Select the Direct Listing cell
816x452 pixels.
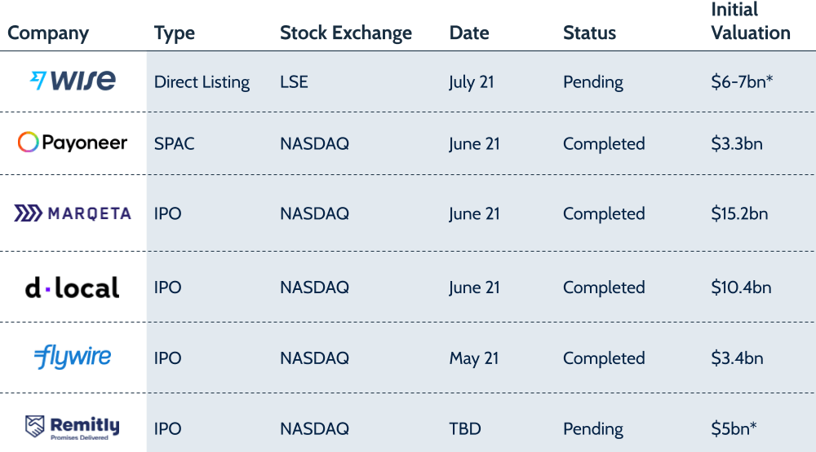tap(202, 82)
